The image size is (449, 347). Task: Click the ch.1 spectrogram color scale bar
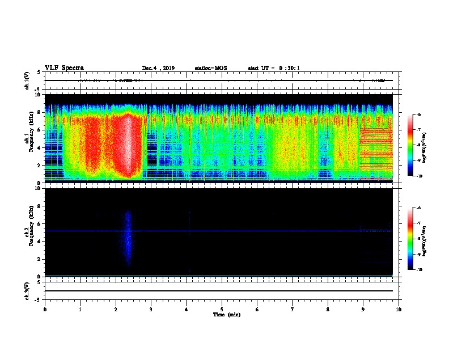coord(410,145)
